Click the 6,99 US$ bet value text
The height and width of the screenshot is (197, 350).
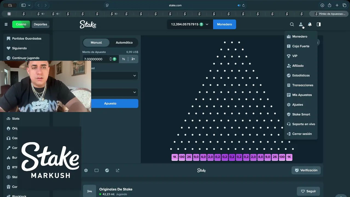[x=132, y=52]
